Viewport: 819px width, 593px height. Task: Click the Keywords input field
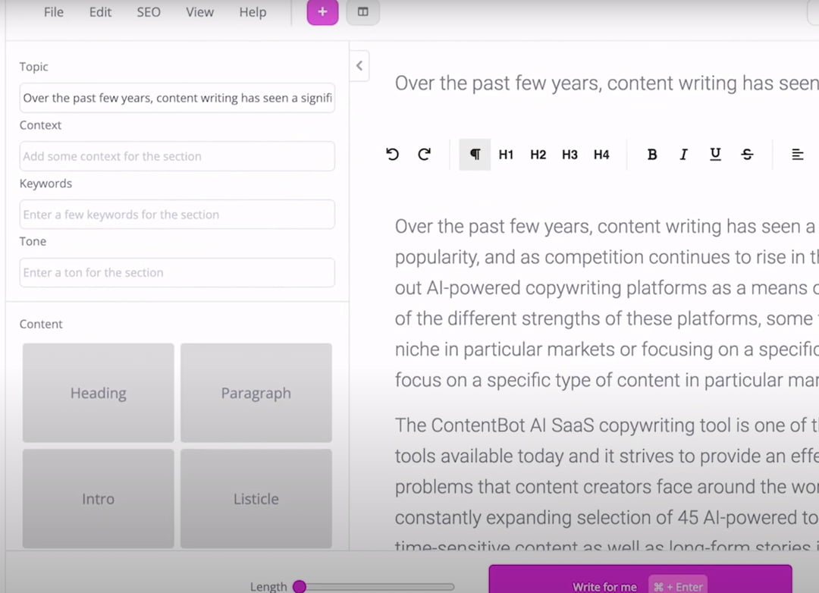coord(177,214)
